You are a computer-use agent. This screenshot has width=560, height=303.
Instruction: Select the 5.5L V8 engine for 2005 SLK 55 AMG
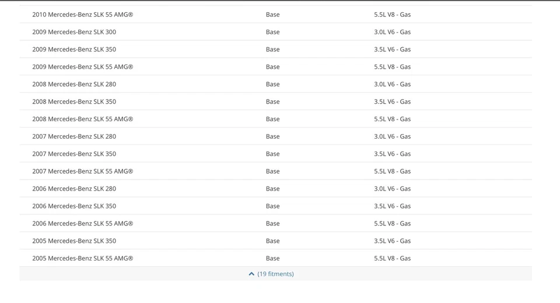click(392, 259)
